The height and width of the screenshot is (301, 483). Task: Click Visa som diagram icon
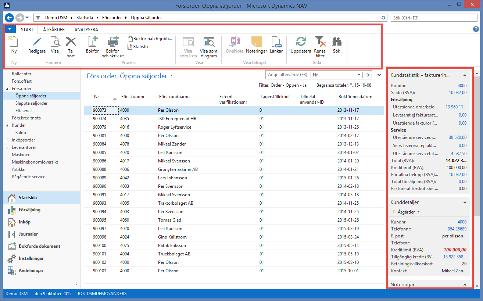coord(208,42)
